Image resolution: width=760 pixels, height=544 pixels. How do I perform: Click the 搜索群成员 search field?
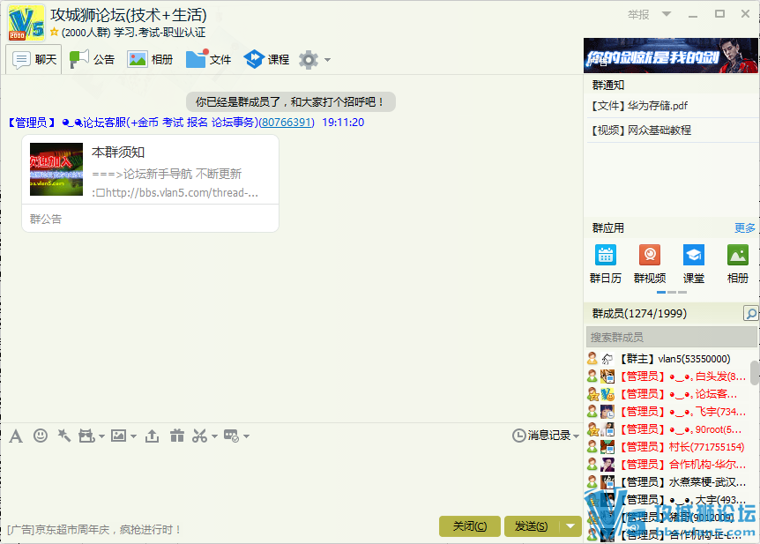point(670,337)
